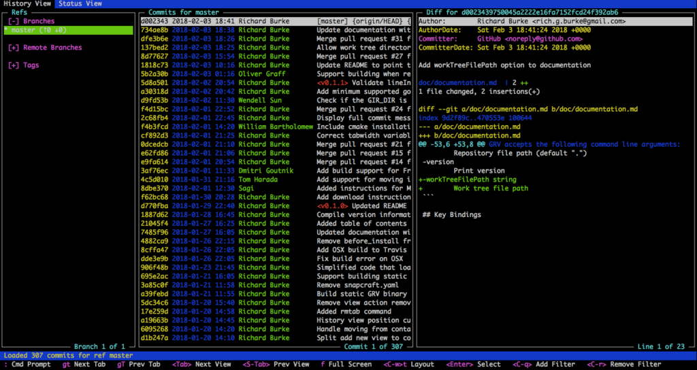This screenshot has height=370, width=697.
Task: Select commit 6095268 Handle moving
Action: click(276, 329)
